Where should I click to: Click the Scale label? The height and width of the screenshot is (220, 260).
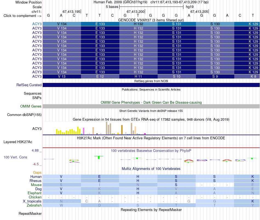point(37,7)
